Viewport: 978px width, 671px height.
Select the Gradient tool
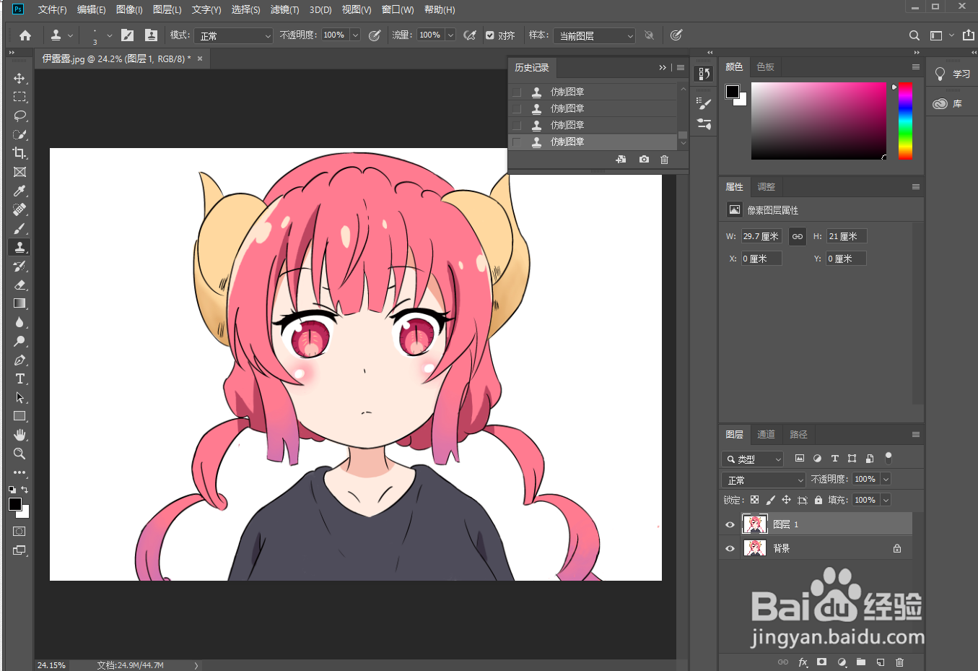pos(19,303)
